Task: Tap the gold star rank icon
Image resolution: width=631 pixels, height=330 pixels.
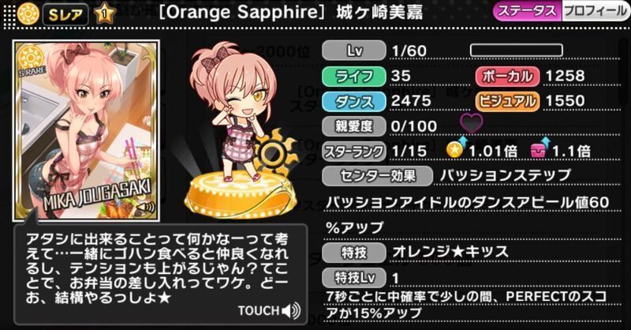Action: (105, 13)
